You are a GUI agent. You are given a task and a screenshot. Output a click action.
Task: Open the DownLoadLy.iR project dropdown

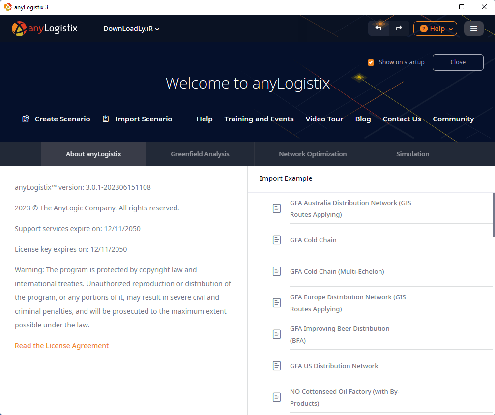[x=131, y=29]
